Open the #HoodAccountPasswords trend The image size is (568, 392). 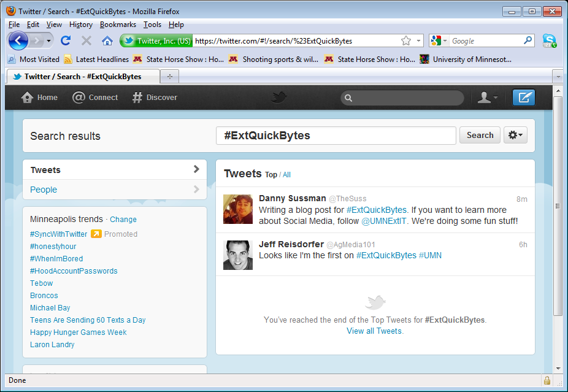pos(74,271)
